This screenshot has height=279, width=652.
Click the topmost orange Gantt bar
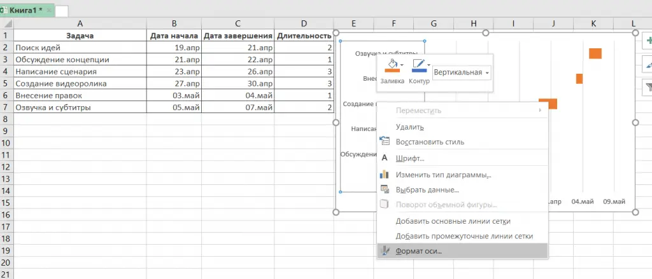pyautogui.click(x=595, y=53)
